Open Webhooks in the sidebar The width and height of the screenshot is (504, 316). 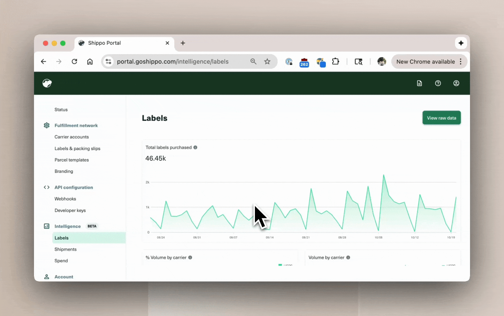coord(65,199)
